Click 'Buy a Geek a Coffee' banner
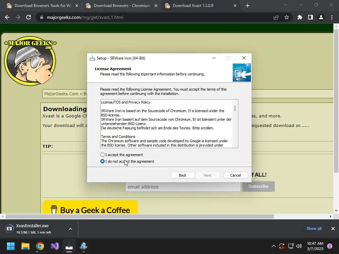This screenshot has height=254, width=339. [x=90, y=207]
